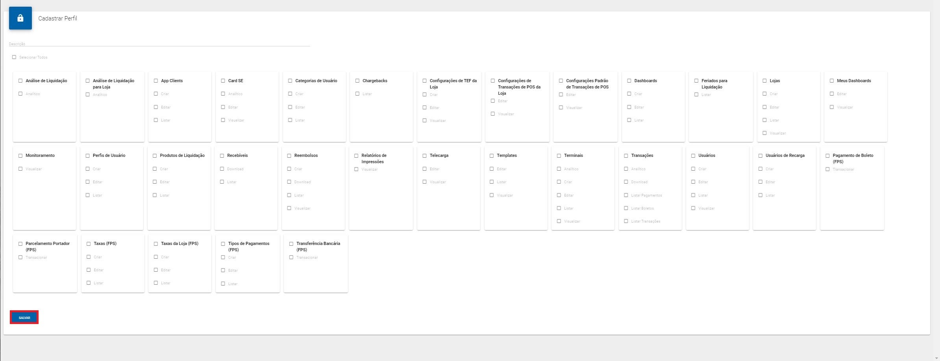Check the Terminais group checkbox
940x361 pixels.
[x=559, y=156]
